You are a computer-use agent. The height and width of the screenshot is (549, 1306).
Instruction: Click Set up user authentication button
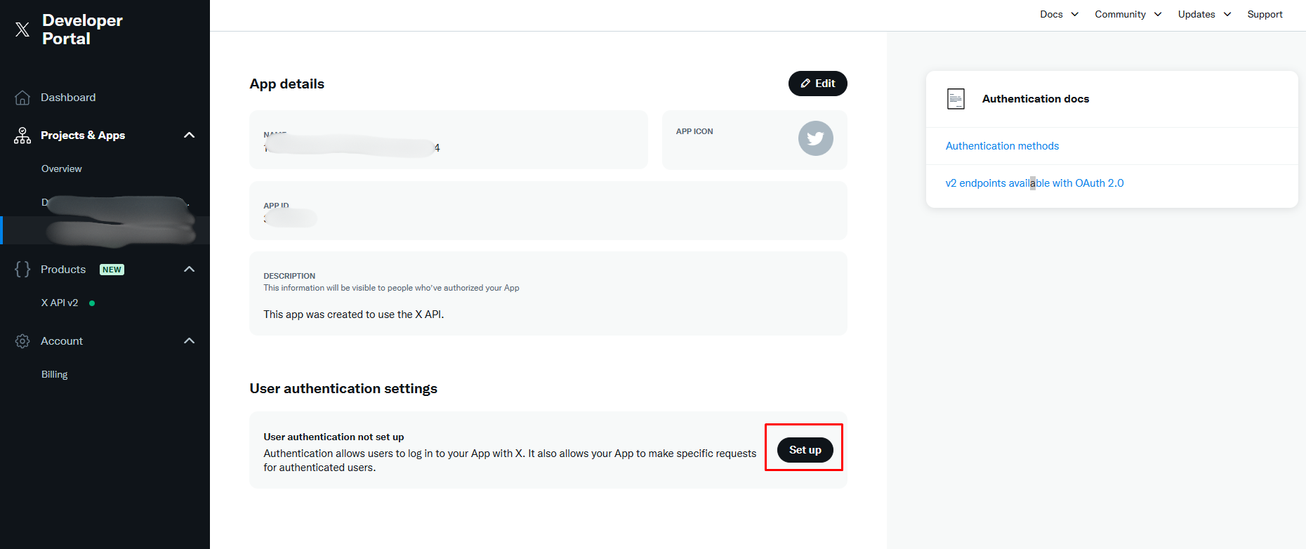805,450
